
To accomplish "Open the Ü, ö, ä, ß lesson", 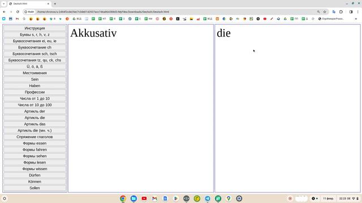I will click(x=35, y=67).
